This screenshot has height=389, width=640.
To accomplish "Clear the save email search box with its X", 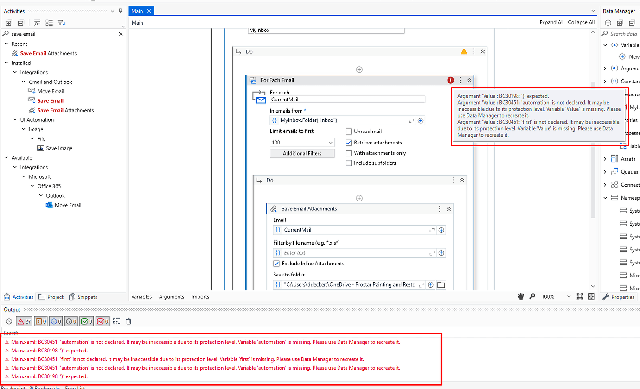I will (x=121, y=33).
